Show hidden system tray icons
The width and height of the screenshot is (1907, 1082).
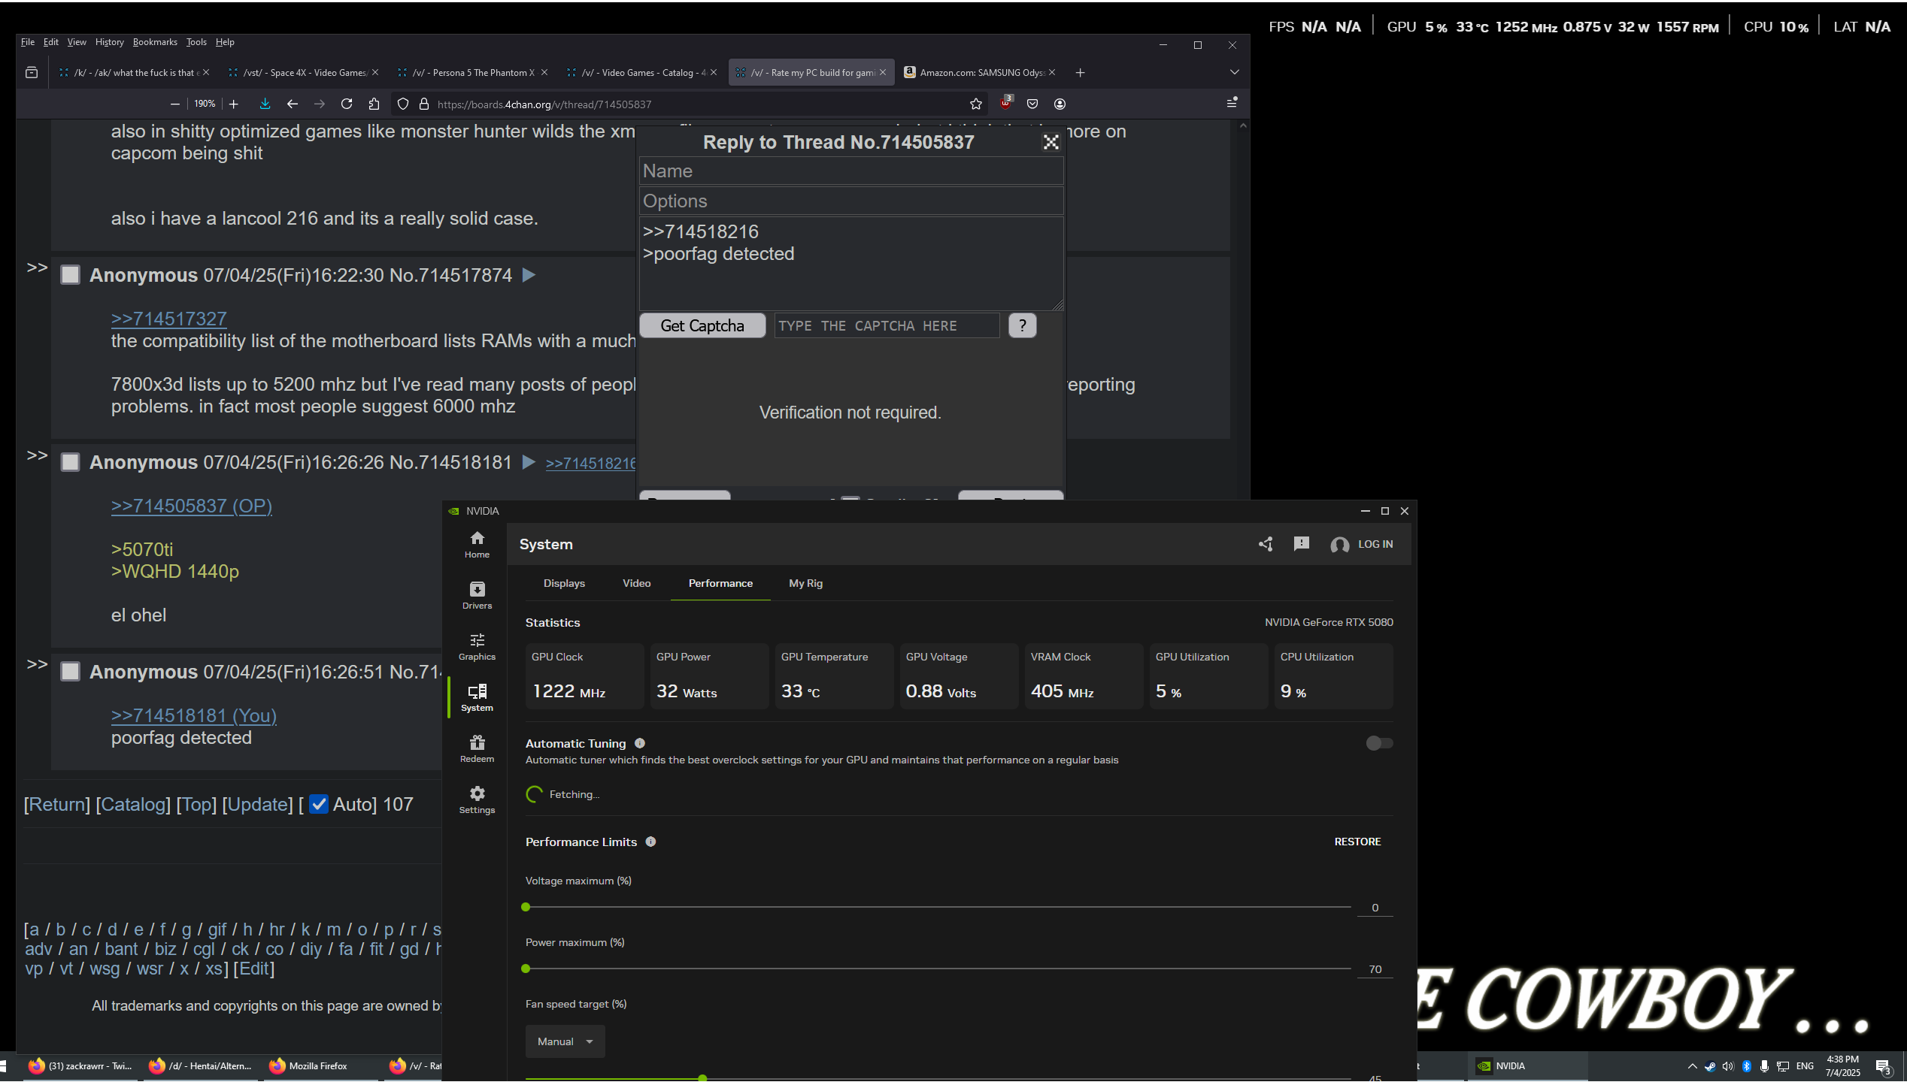1692,1065
